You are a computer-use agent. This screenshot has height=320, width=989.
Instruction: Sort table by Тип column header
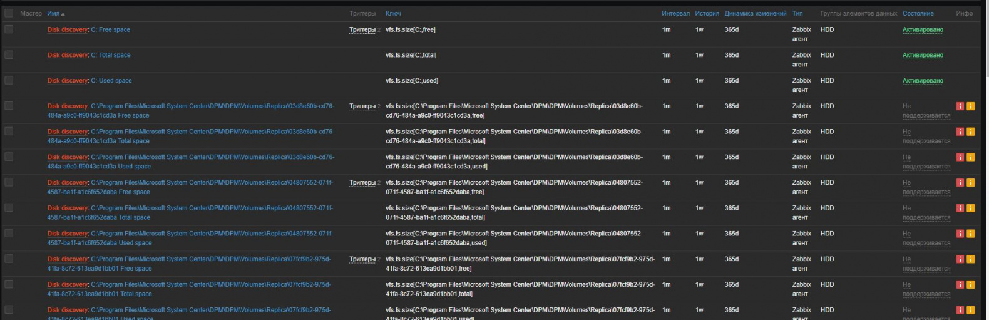(797, 13)
